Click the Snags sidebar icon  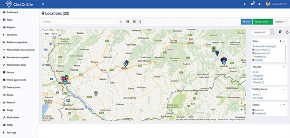(x=4, y=110)
